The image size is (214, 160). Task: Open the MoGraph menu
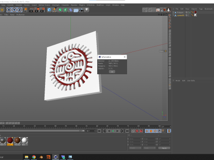point(56,5)
